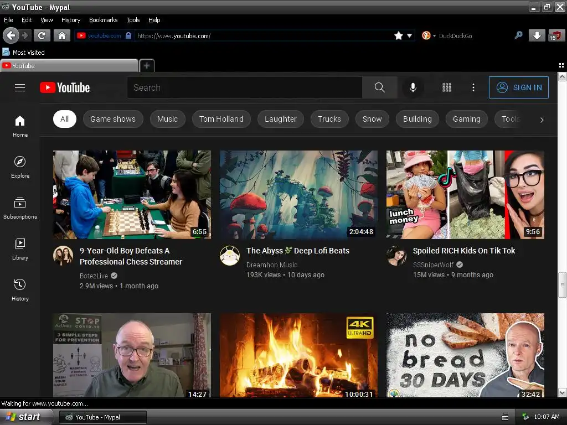567x425 pixels.
Task: Open the Edit menu
Action: [27, 20]
